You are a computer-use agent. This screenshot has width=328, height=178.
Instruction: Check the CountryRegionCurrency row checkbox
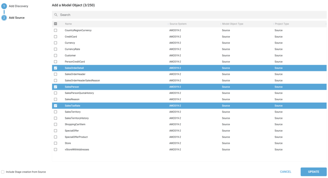pos(55,30)
